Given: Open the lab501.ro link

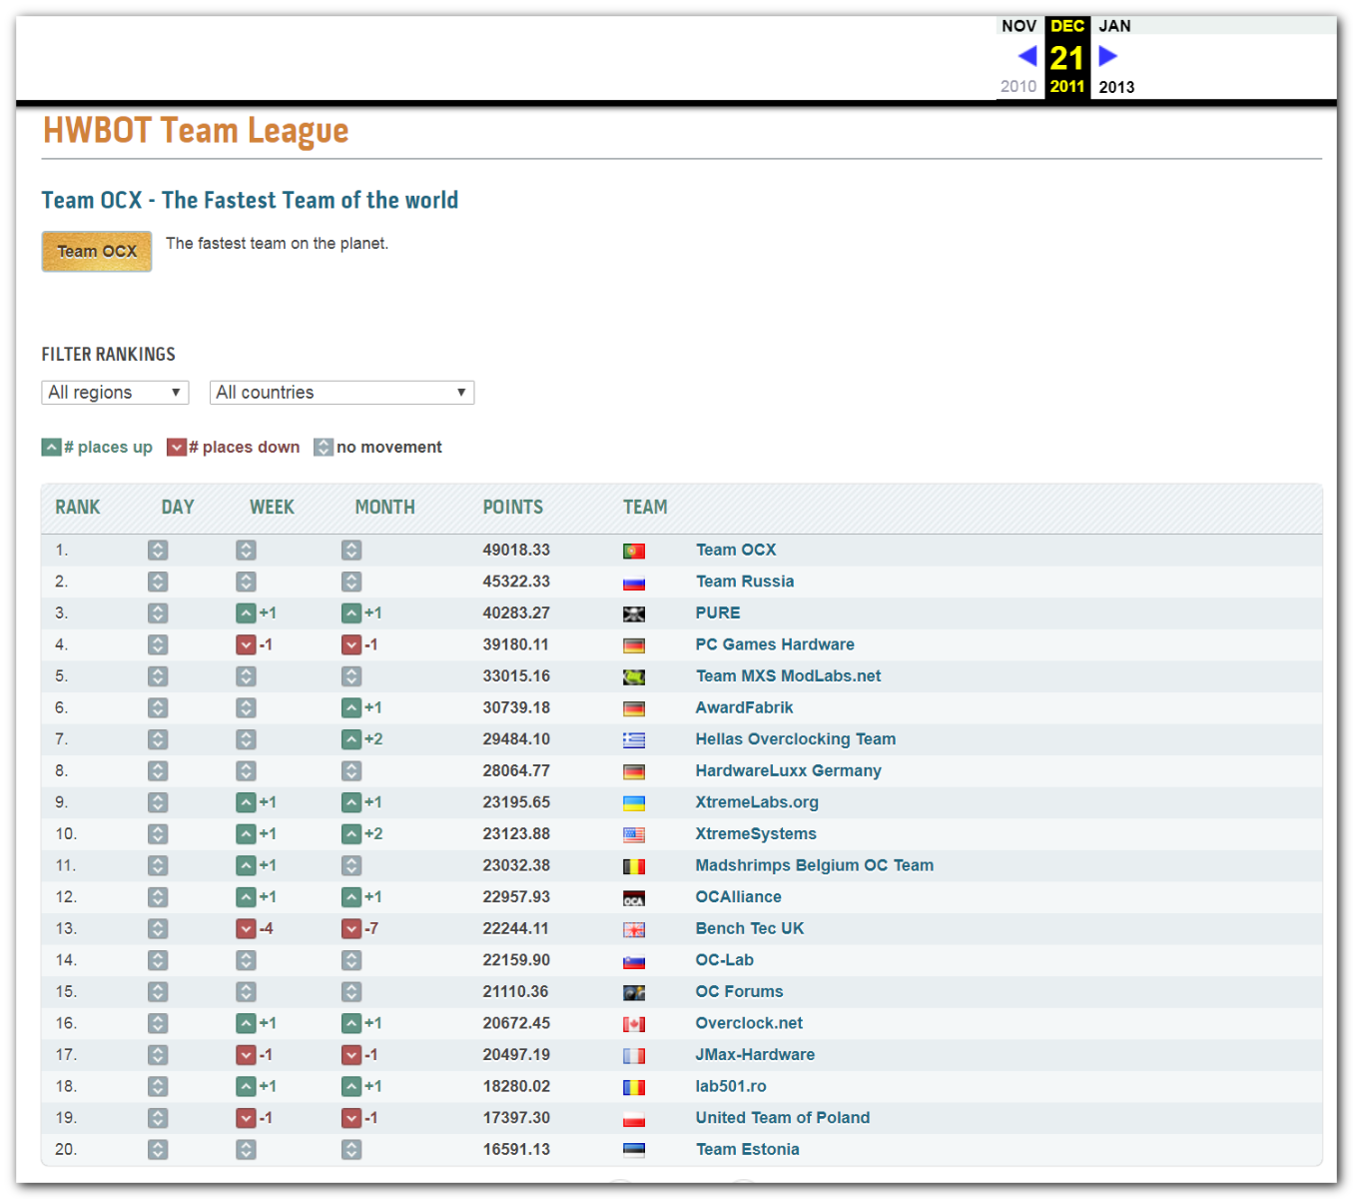Looking at the screenshot, I should click(731, 1087).
